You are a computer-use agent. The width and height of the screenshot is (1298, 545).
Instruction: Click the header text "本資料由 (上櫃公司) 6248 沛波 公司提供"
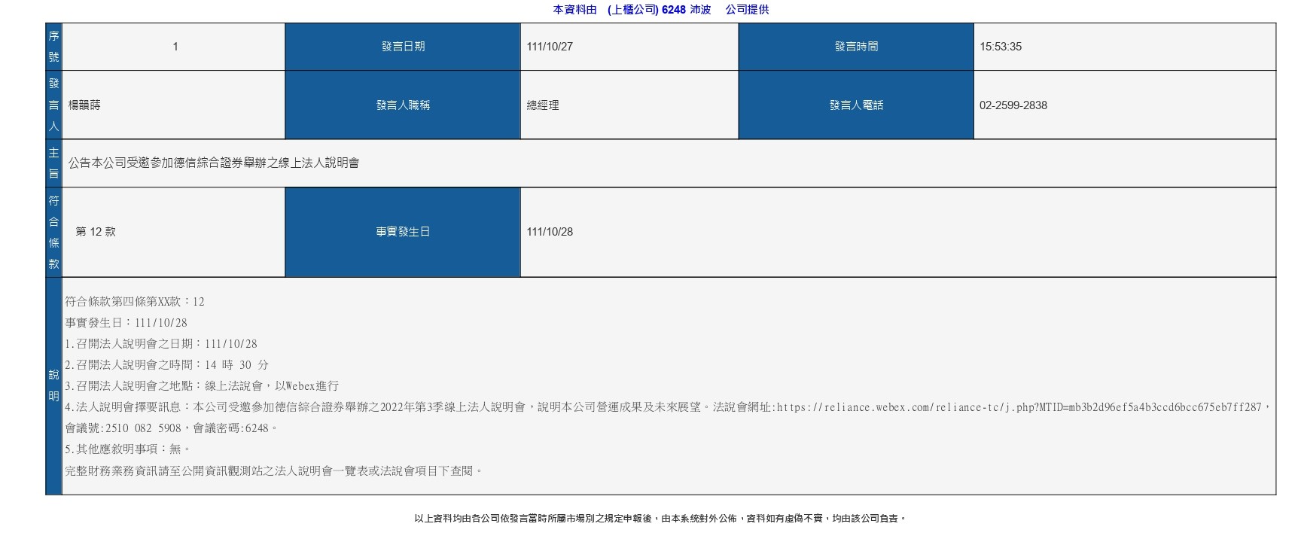[660, 10]
